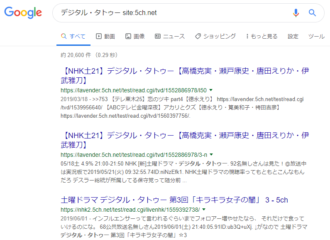Image resolution: width=330 pixels, height=240 pixels.
Task: Click nhk2.5ch.net livenhk URL
Action: [130, 210]
